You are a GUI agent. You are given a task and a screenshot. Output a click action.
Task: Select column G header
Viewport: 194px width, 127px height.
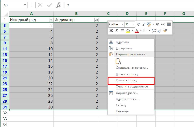tap(184, 13)
